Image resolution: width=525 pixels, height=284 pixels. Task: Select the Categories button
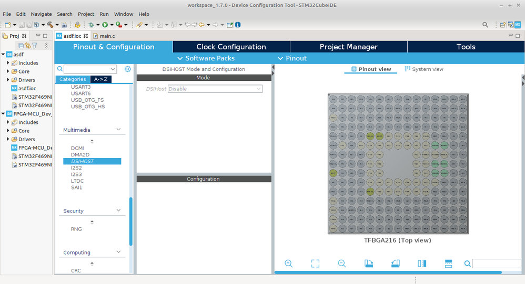click(73, 79)
